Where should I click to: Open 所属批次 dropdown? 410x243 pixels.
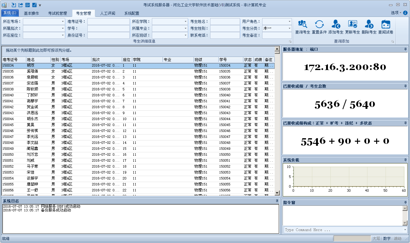click(63, 28)
